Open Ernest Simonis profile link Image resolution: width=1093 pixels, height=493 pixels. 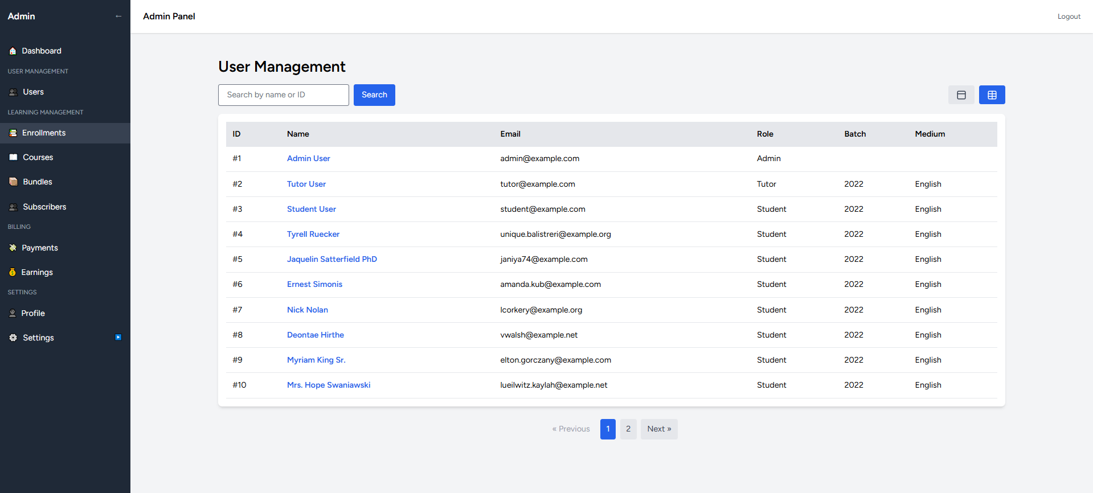click(314, 285)
